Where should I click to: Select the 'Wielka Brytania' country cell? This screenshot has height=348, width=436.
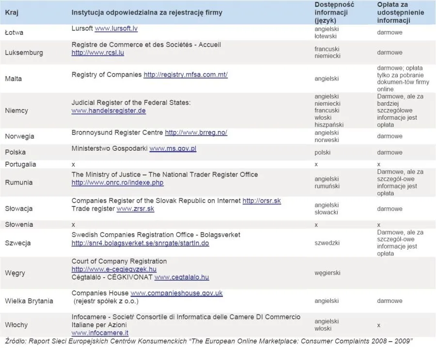tap(29, 301)
